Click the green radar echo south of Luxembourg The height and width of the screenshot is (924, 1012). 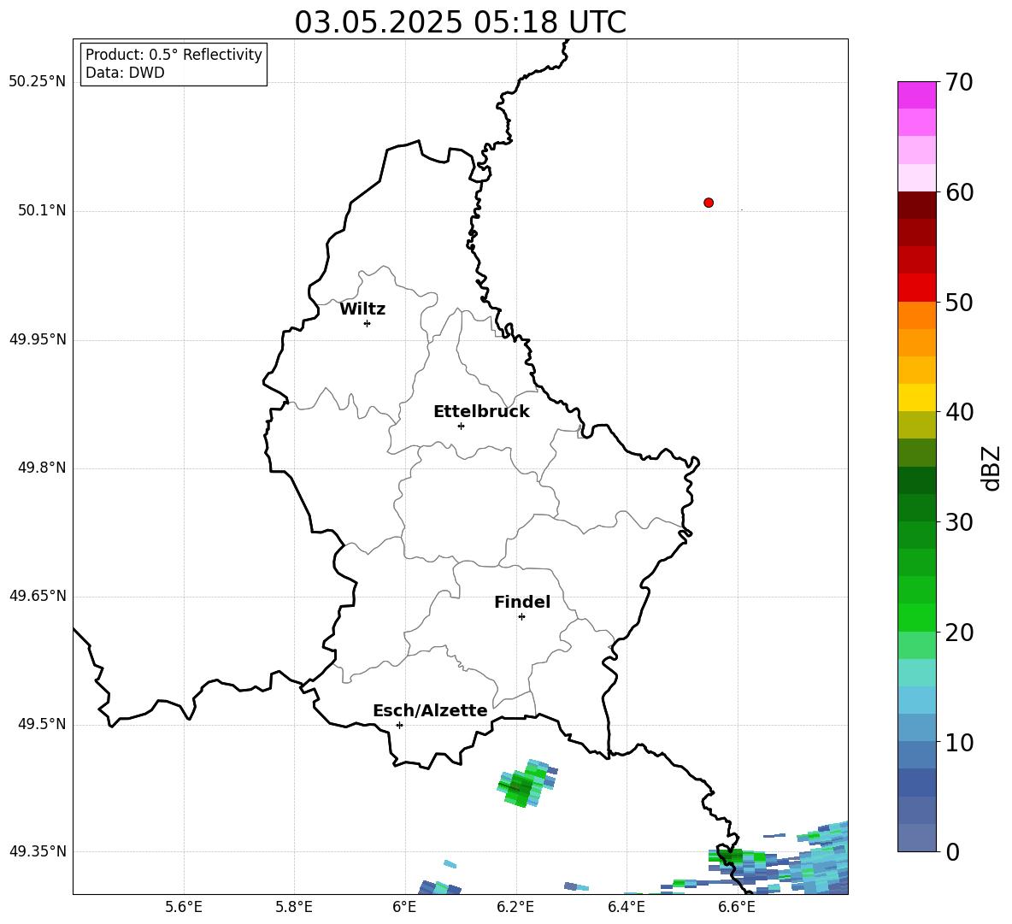pyautogui.click(x=526, y=783)
